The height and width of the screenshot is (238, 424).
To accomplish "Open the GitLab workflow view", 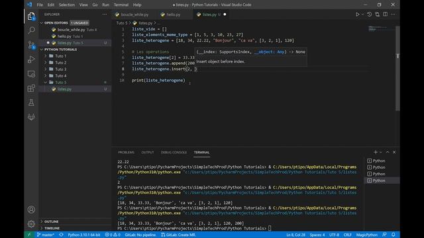I will 31,117.
